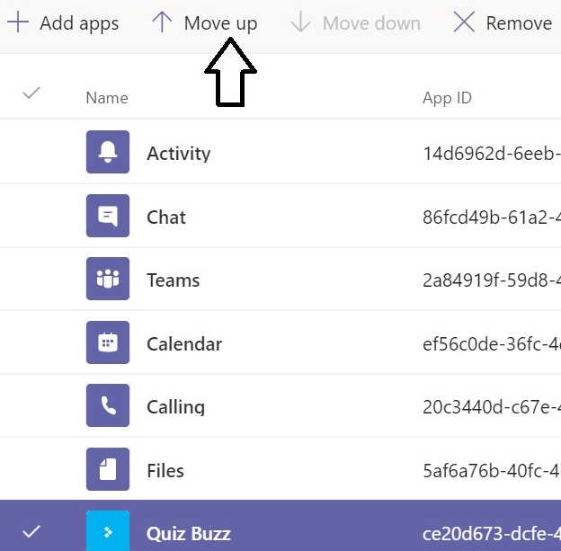Viewport: 561px width, 551px height.
Task: Select the Teams app name
Action: [174, 280]
